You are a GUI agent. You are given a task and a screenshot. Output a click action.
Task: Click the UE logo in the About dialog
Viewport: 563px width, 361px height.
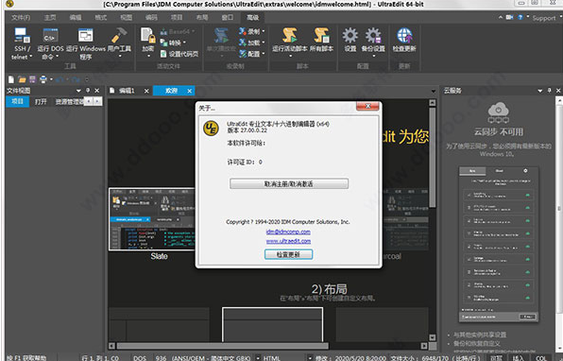point(211,129)
